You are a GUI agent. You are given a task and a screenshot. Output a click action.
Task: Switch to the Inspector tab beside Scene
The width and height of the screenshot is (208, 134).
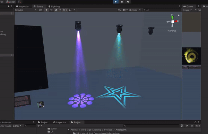pyautogui.click(x=22, y=7)
